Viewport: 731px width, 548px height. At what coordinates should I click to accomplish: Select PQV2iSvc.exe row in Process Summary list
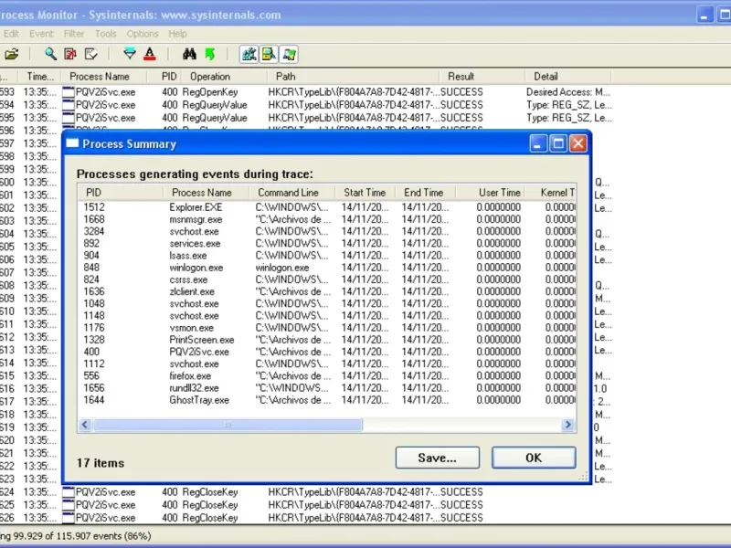pyautogui.click(x=327, y=352)
